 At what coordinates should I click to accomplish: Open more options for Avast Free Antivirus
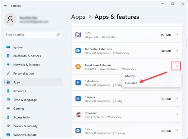click(x=177, y=67)
